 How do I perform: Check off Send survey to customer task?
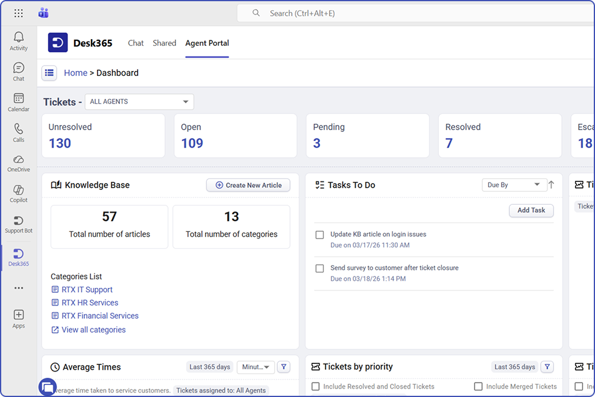pyautogui.click(x=320, y=269)
